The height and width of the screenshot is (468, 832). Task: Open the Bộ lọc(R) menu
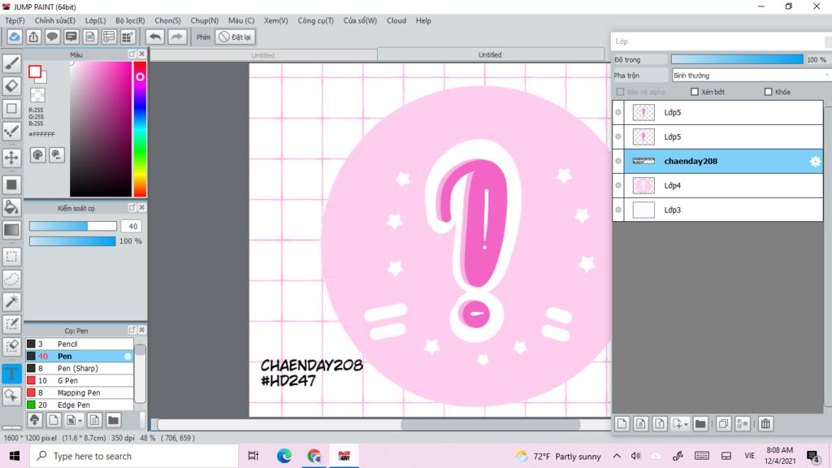130,20
